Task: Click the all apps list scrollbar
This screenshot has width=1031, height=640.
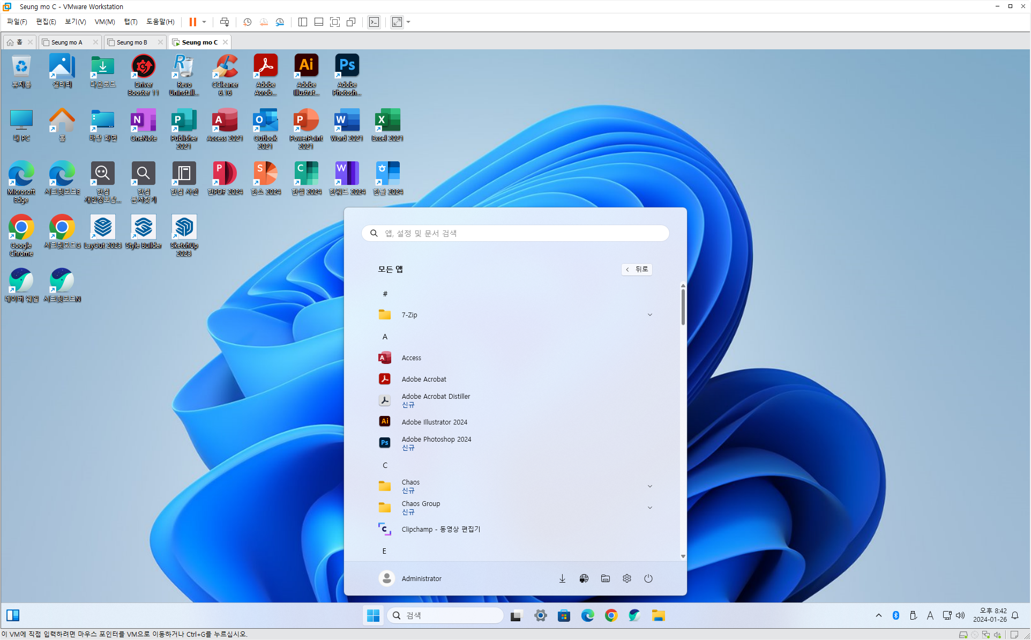Action: pos(683,307)
